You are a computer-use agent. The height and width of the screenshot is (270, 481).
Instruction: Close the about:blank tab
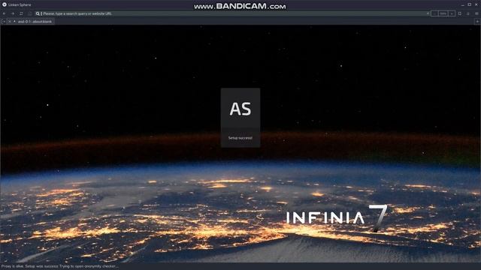coord(10,22)
